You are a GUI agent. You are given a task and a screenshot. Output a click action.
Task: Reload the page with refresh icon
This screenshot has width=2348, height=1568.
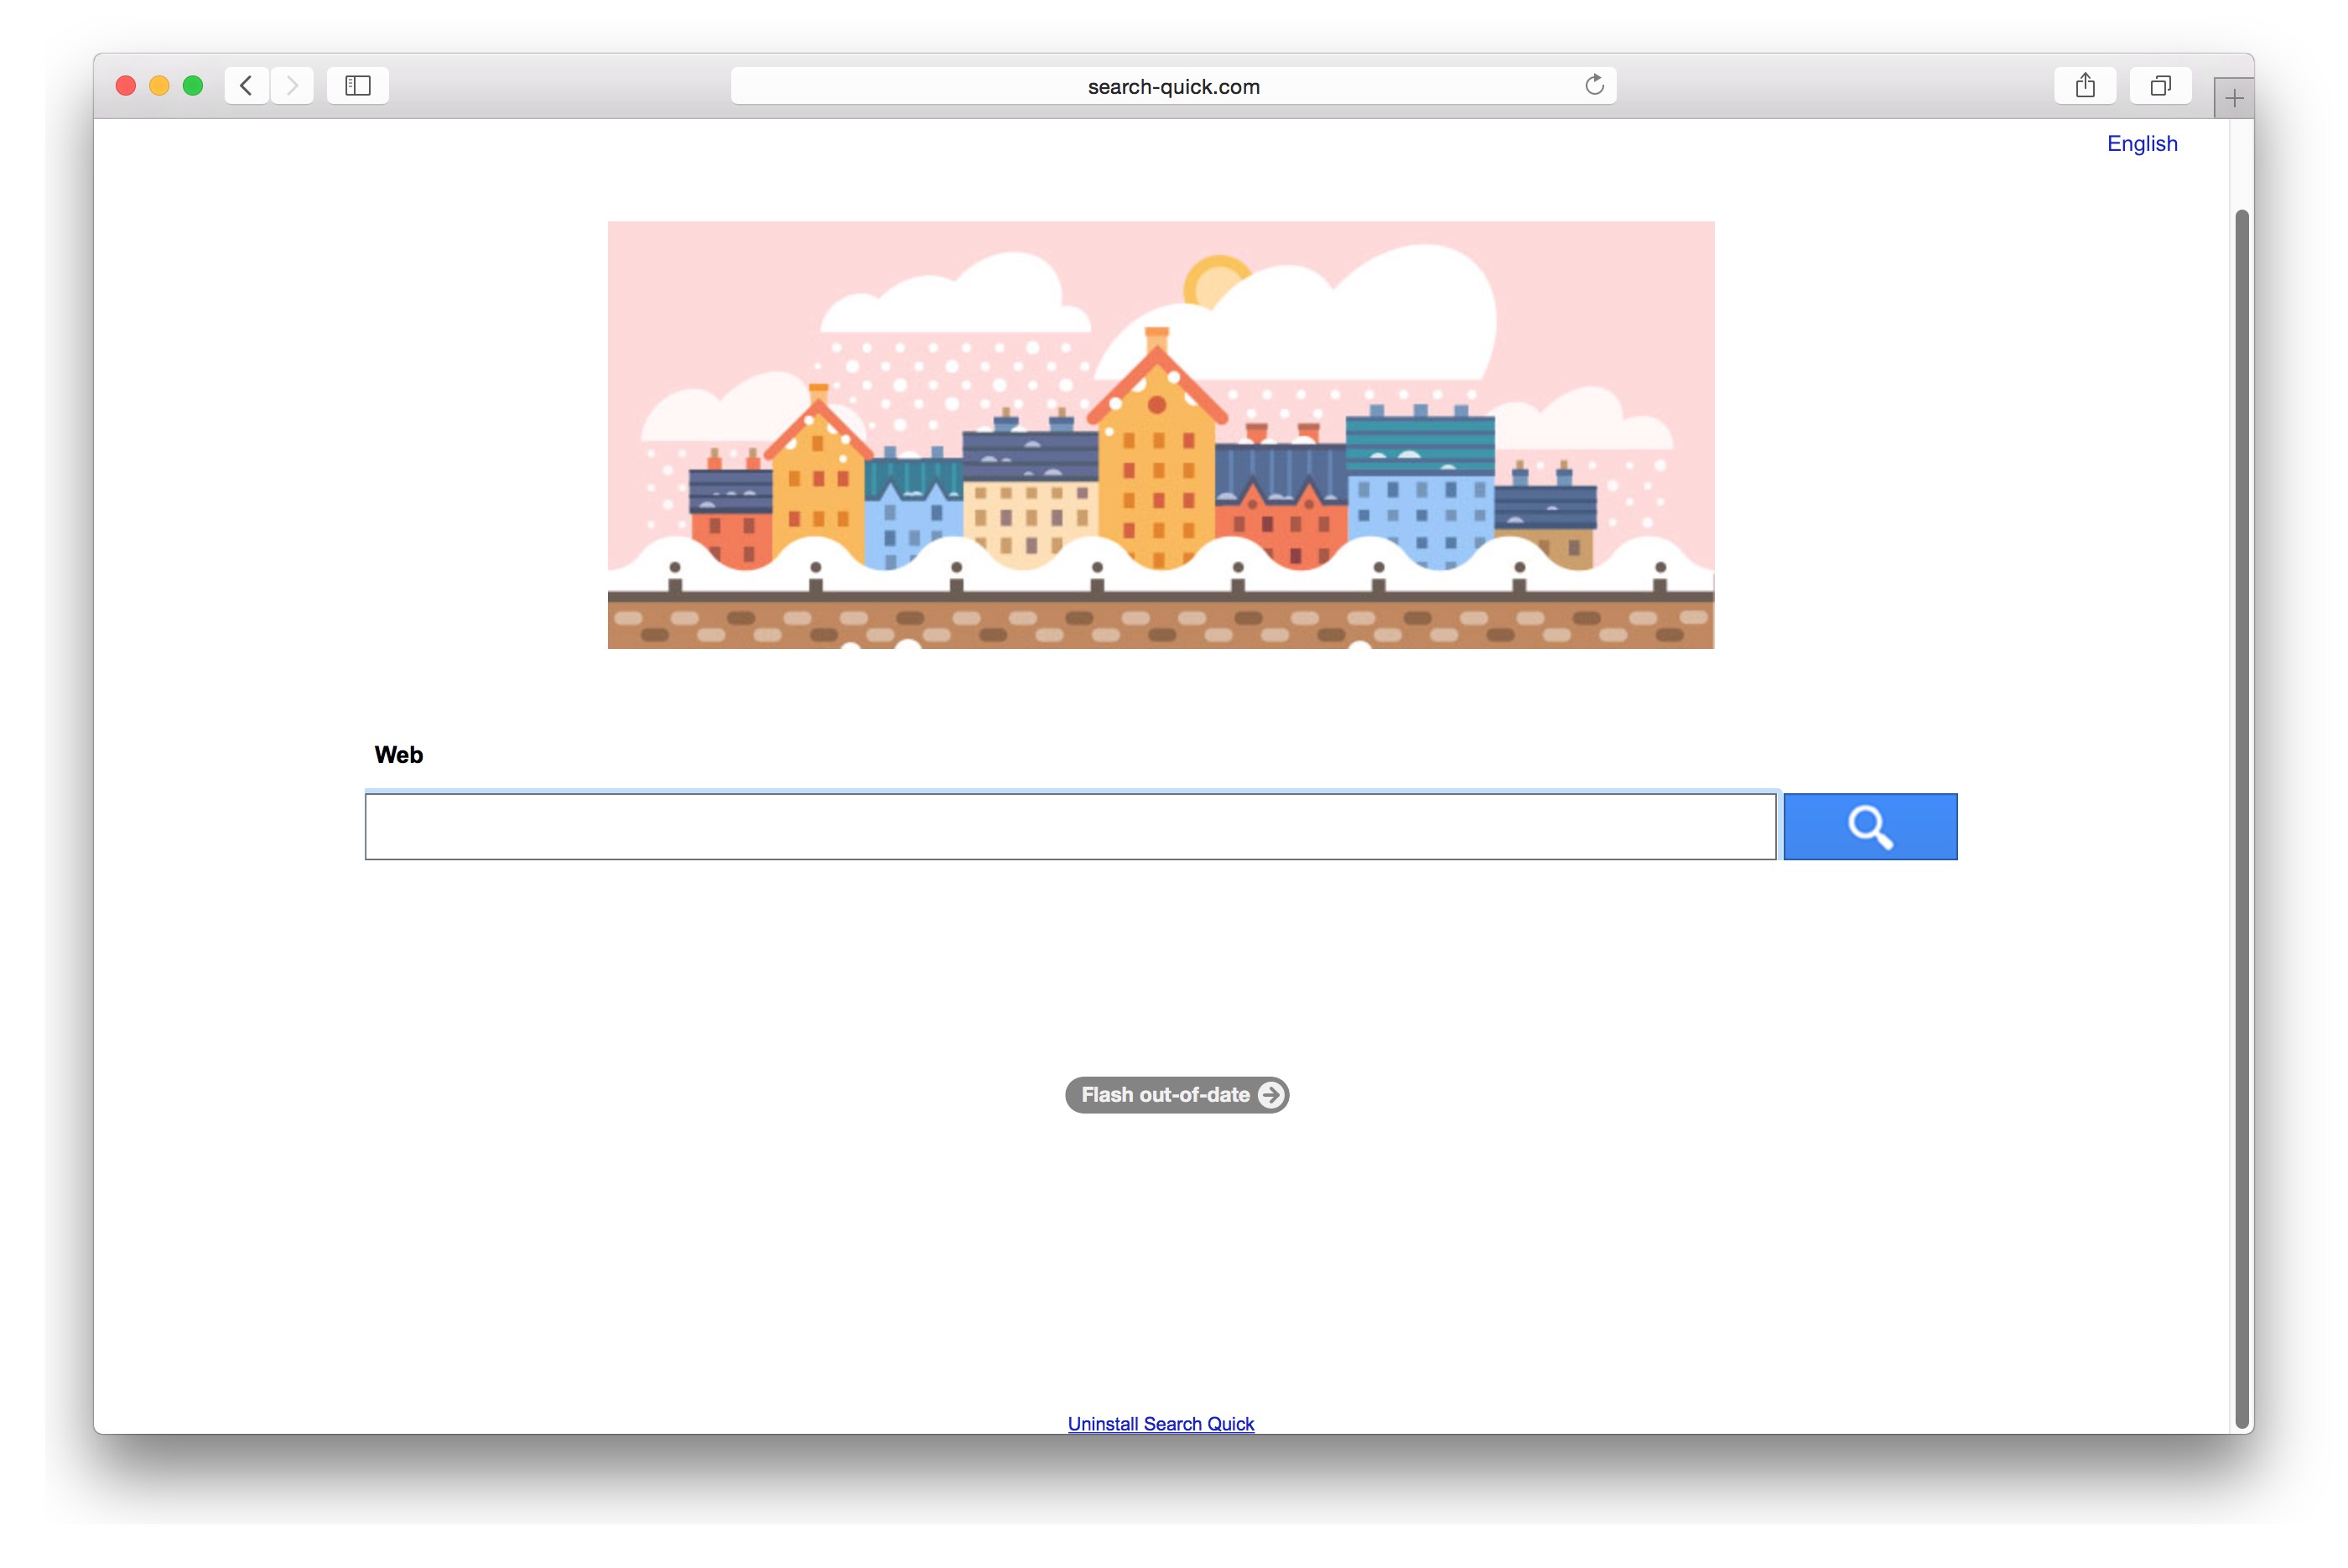pos(1594,85)
